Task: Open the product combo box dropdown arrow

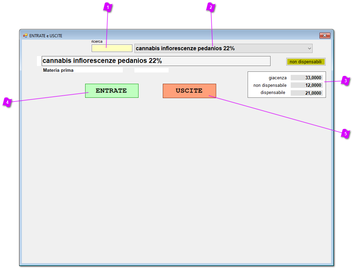Action: [309, 48]
